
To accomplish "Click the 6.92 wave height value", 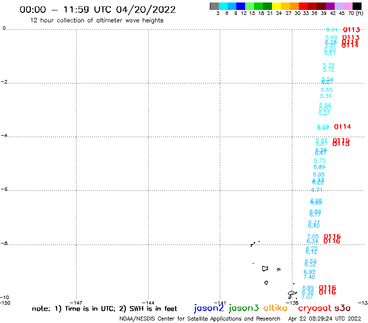I will 309,272.
